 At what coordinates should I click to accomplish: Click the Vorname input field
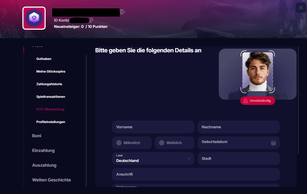tap(153, 127)
